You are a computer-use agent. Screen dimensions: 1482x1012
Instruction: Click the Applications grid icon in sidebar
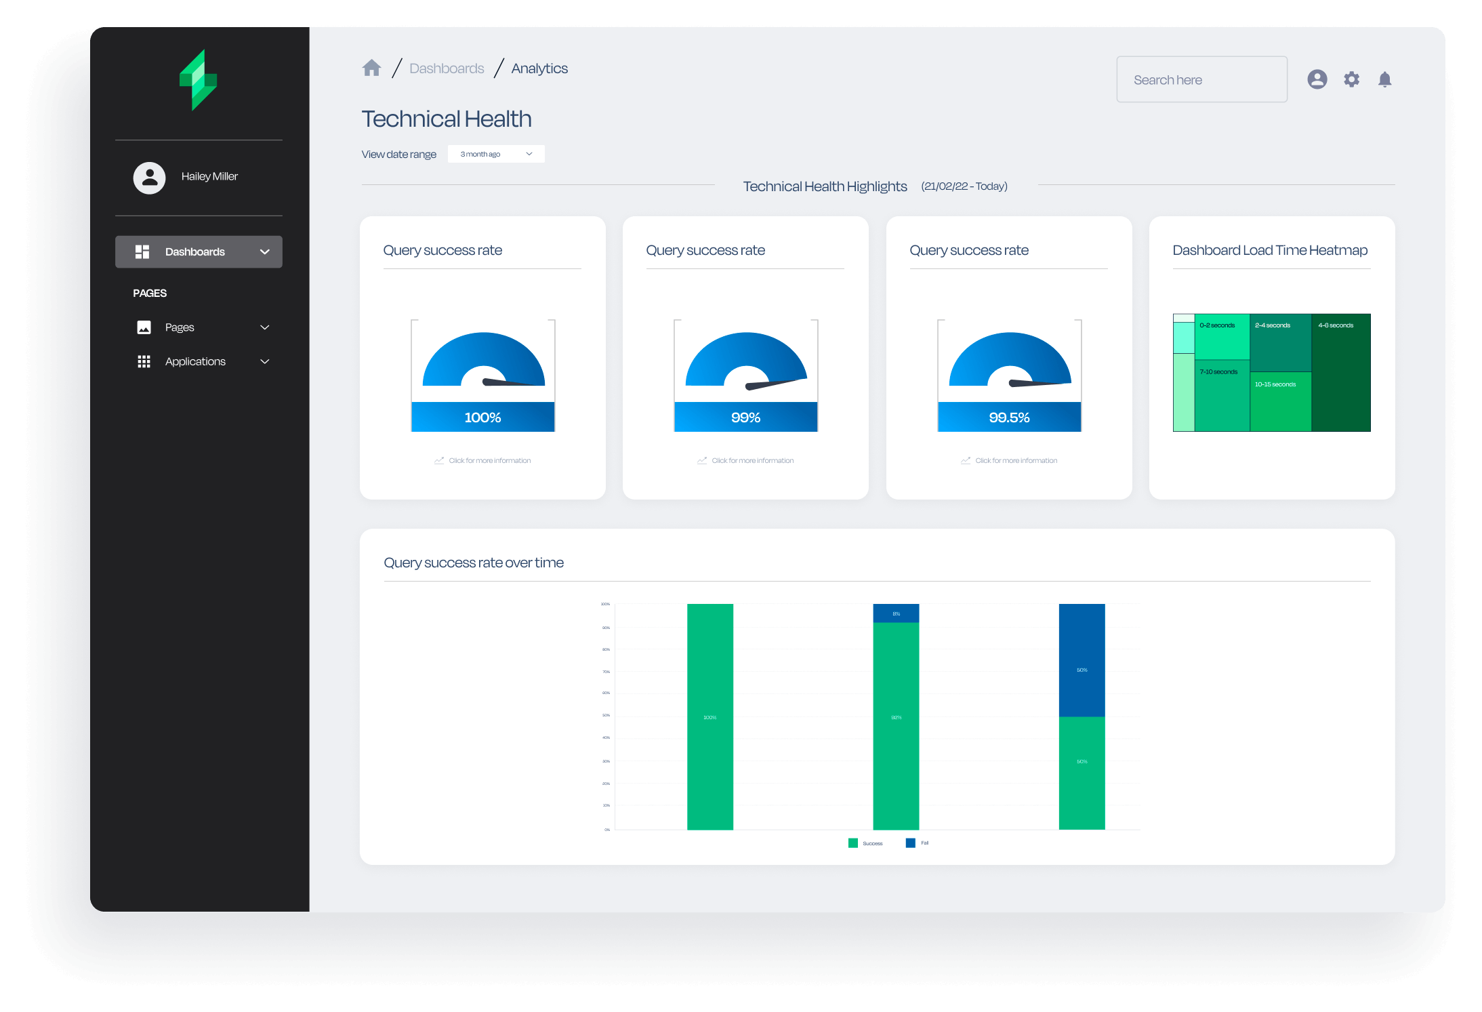click(x=144, y=362)
